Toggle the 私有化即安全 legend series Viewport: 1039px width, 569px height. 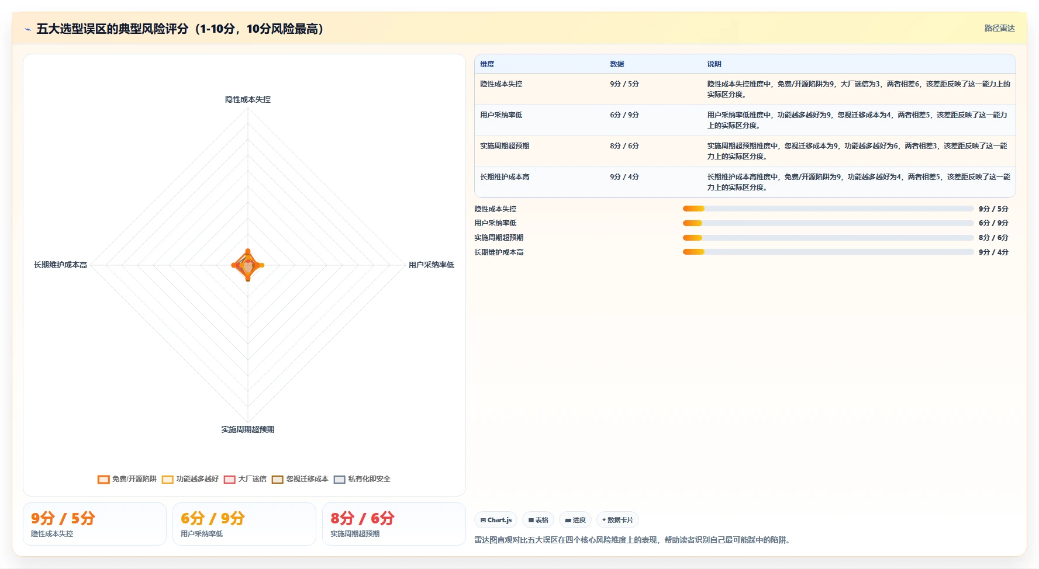tap(362, 479)
